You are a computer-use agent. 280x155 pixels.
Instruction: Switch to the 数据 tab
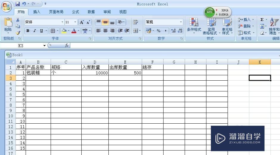pos(91,12)
